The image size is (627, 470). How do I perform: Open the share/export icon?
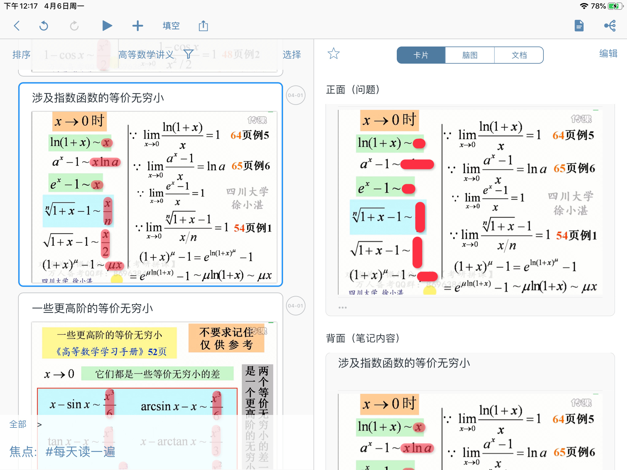click(203, 26)
